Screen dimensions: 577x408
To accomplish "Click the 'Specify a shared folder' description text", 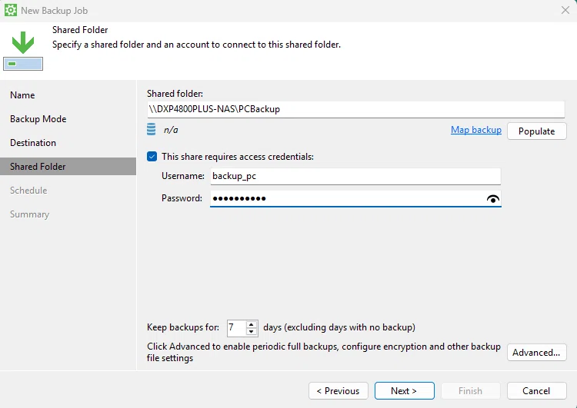I will (x=196, y=45).
